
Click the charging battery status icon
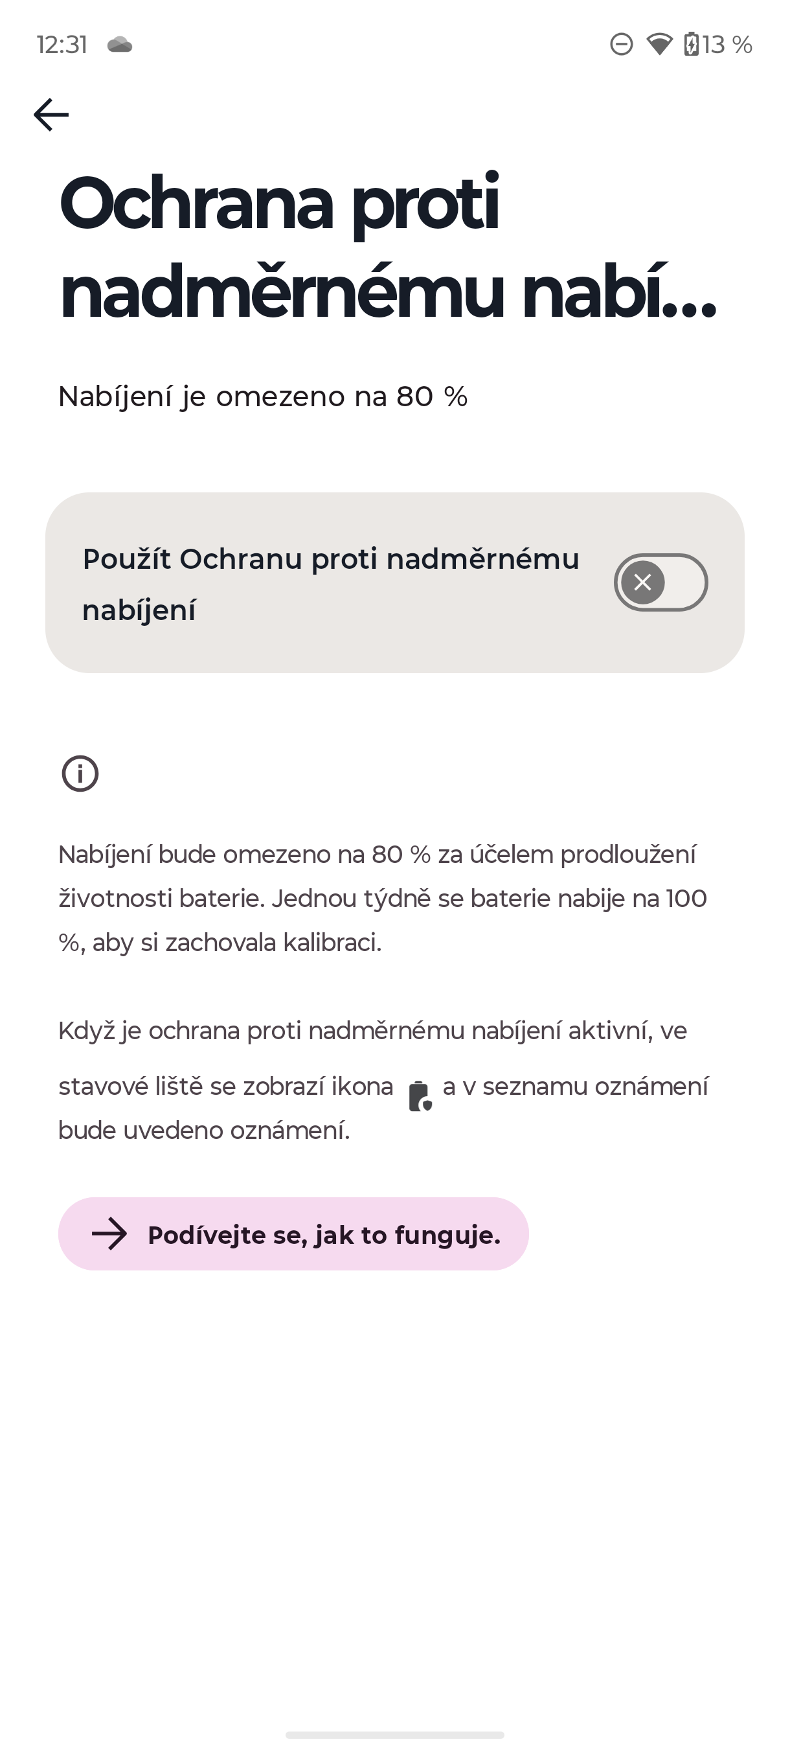691,45
